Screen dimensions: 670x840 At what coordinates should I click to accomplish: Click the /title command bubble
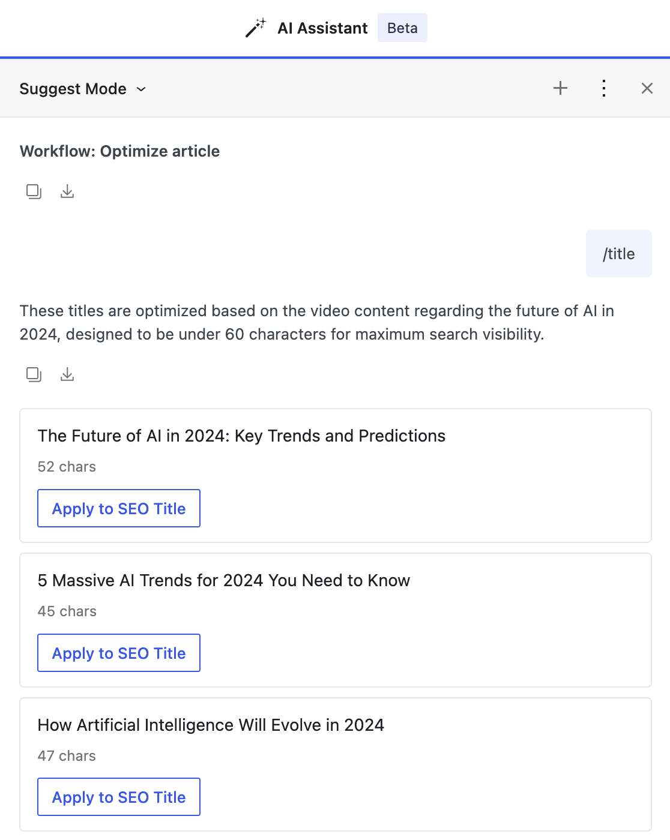[618, 253]
